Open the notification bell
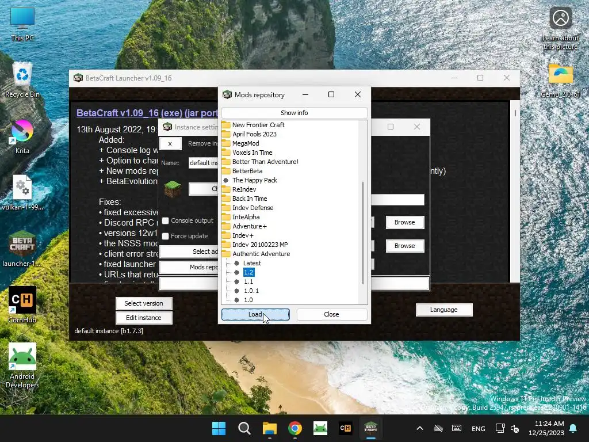The image size is (589, 442). [x=573, y=428]
